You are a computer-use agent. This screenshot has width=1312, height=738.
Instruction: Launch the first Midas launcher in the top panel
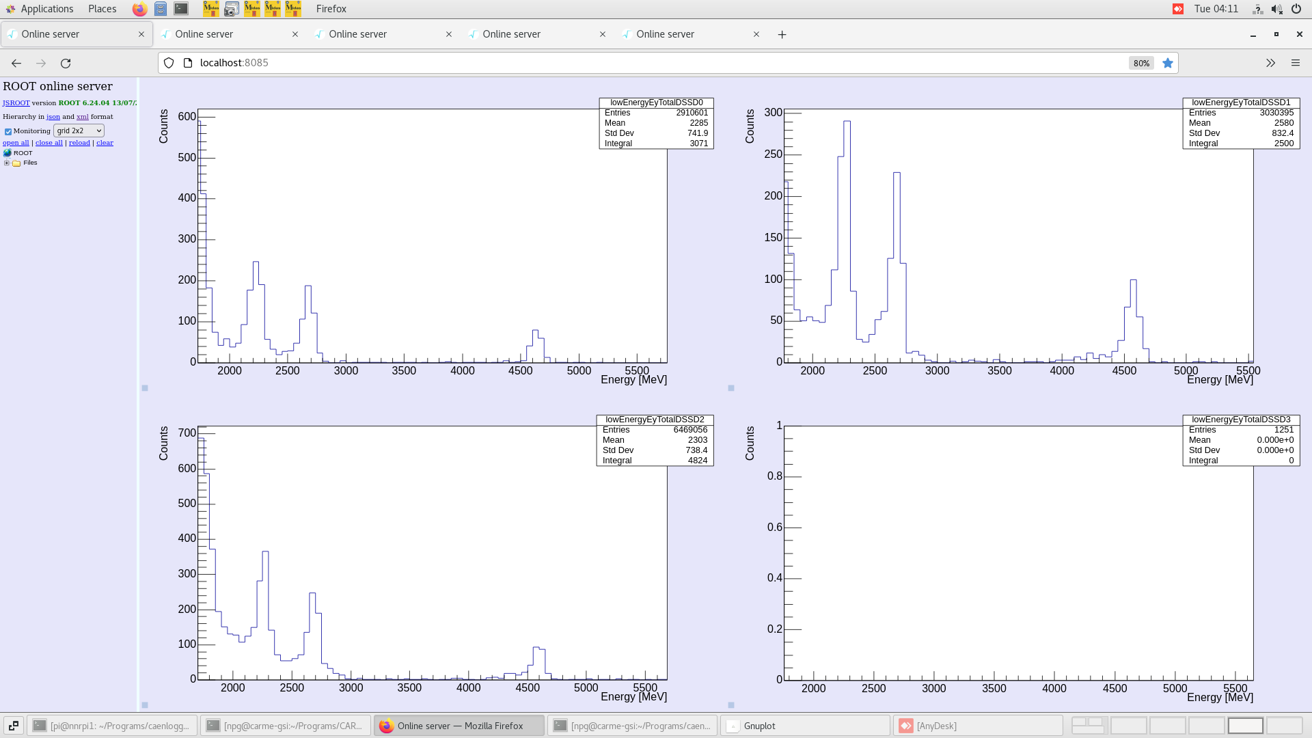coord(211,9)
